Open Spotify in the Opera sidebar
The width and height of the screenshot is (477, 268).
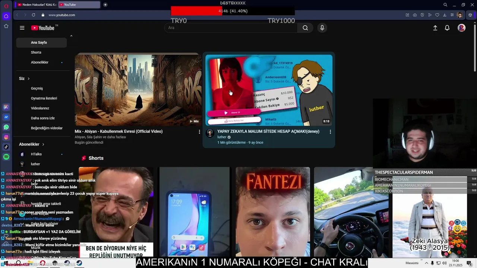coord(6,157)
